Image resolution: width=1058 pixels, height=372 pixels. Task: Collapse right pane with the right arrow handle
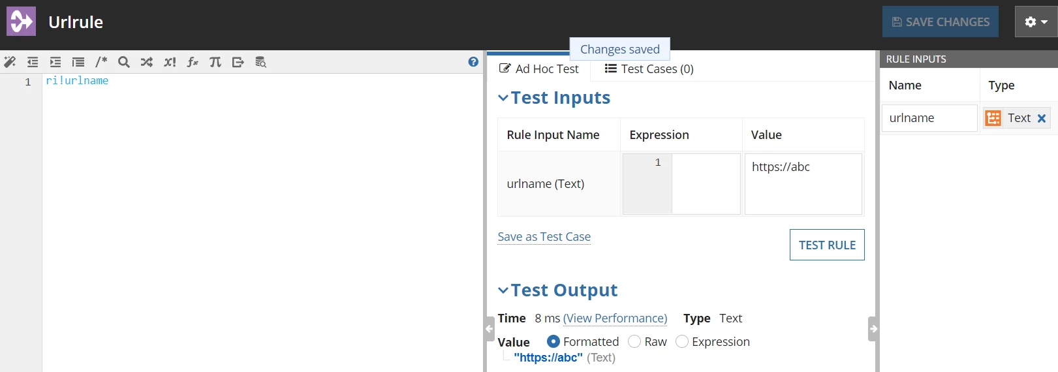pyautogui.click(x=873, y=329)
